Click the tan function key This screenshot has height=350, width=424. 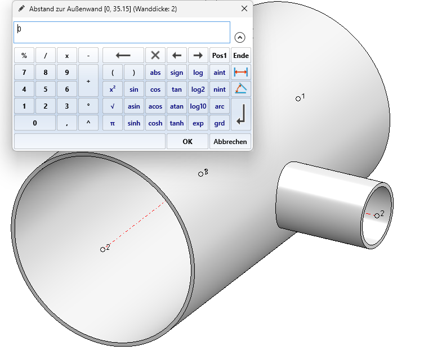tap(177, 89)
